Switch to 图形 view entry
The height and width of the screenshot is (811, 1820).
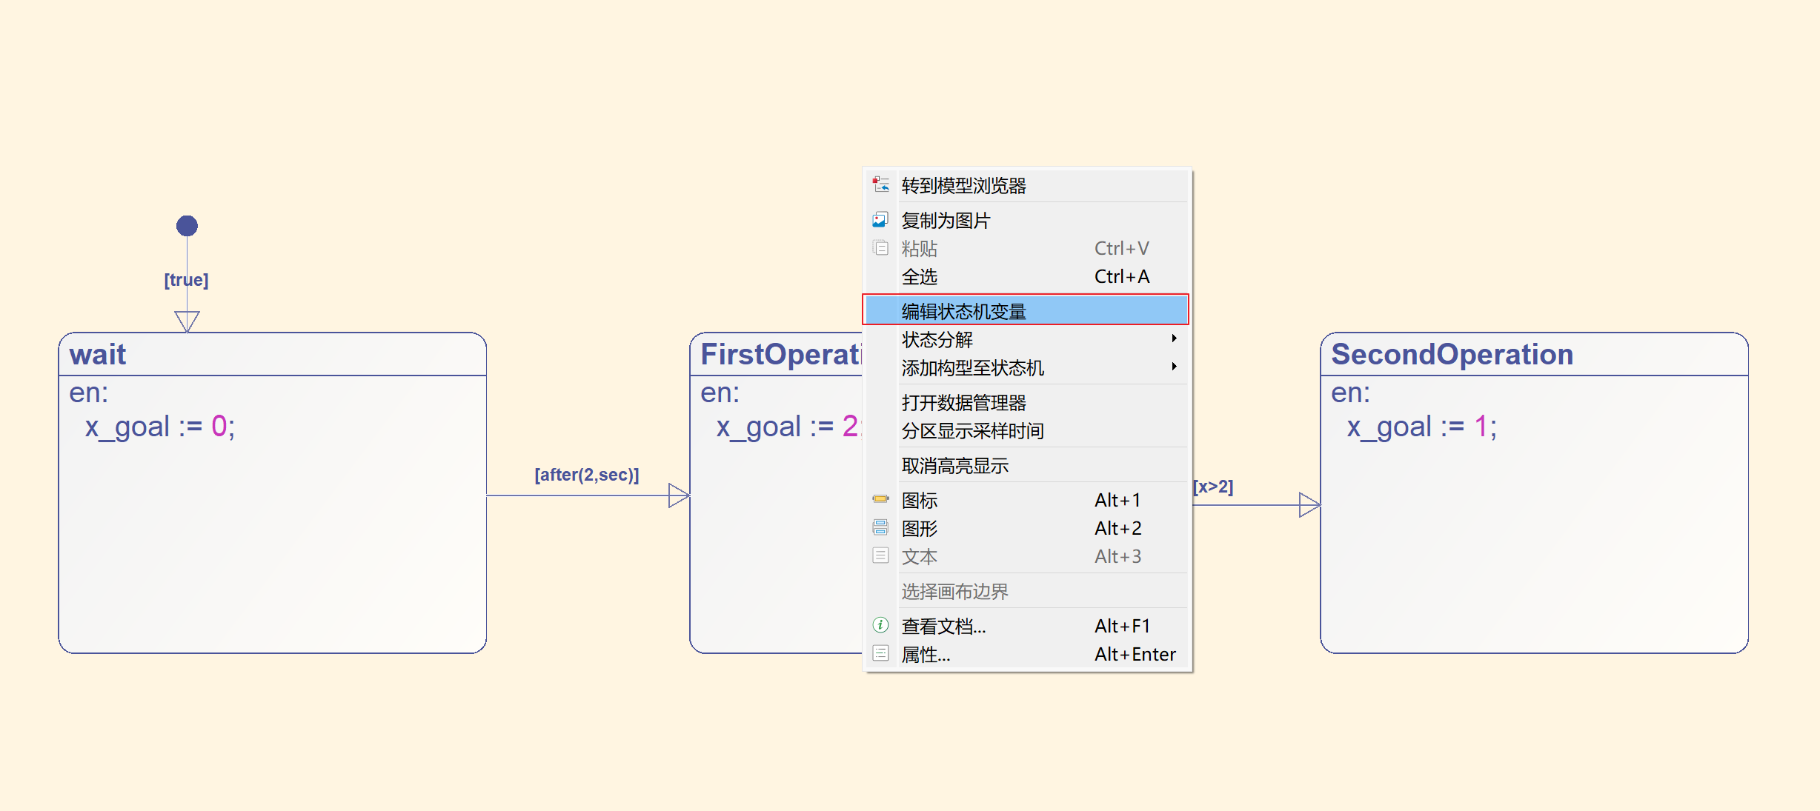[x=1027, y=528]
